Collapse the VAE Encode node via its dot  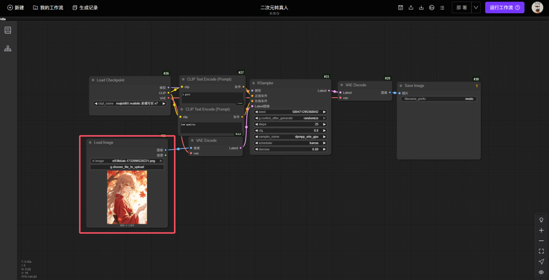[x=193, y=141]
